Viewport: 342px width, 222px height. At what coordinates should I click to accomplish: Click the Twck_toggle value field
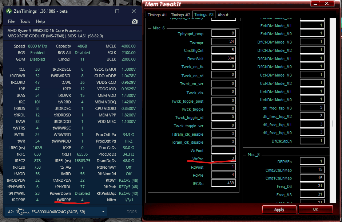[x=223, y=109]
